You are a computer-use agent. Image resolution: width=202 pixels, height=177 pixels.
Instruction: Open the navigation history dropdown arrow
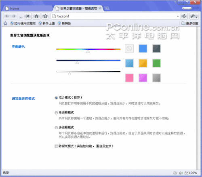pos(21,17)
